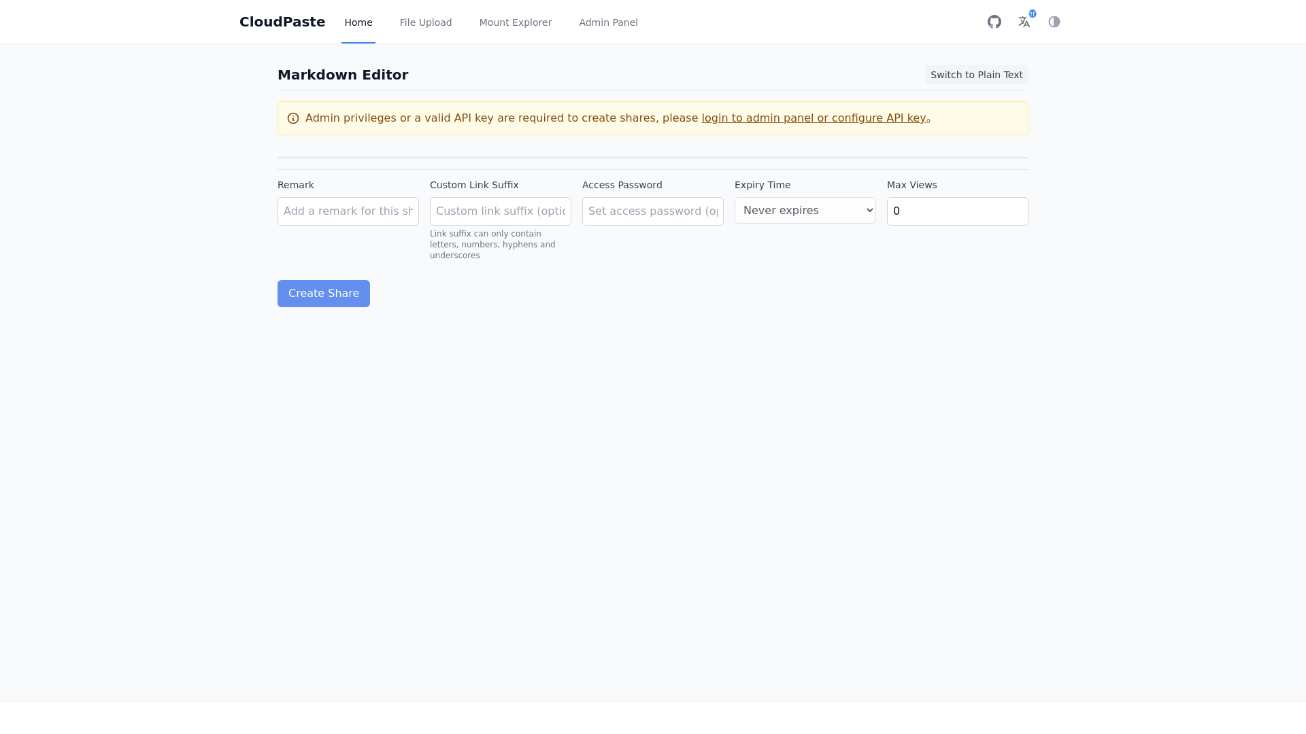
Task: Go to the Home tab
Action: pyautogui.click(x=358, y=22)
